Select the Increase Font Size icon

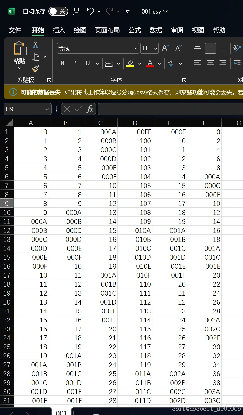(165, 48)
